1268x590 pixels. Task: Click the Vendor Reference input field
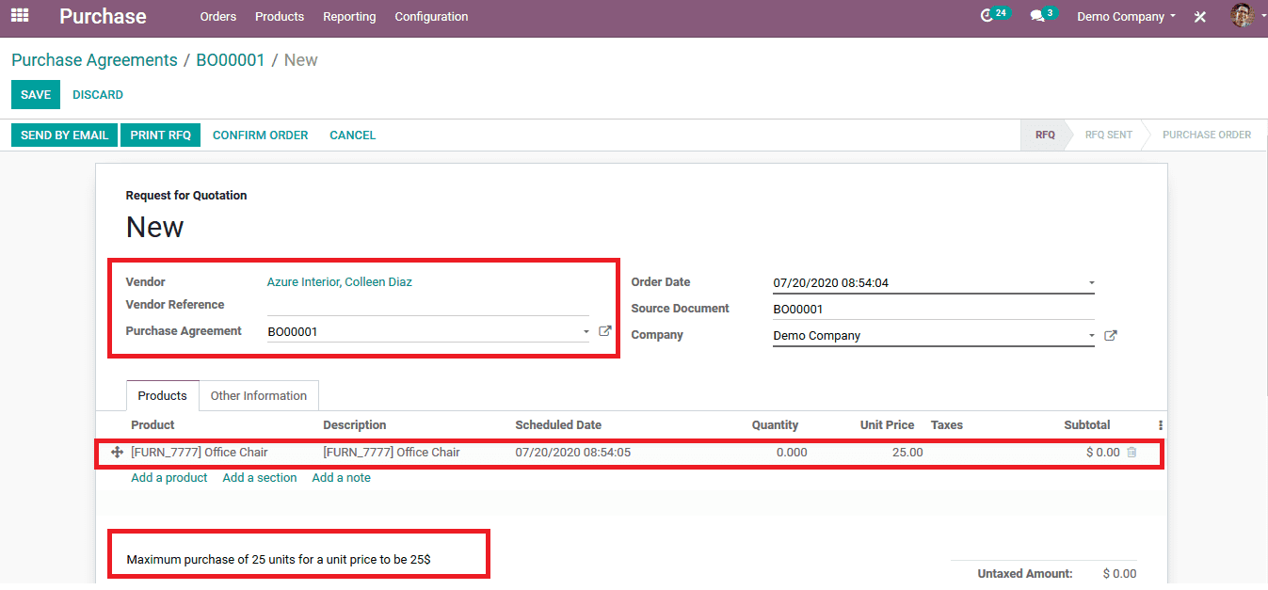(x=427, y=305)
